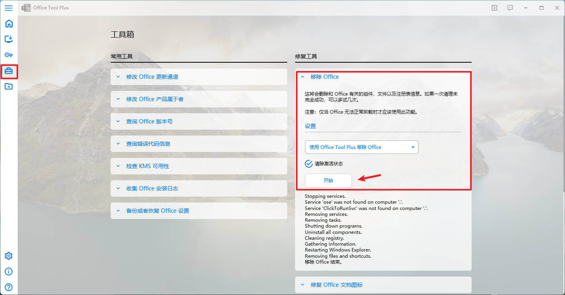Screen dimensions: 565x295
Task: Expand 查询错误代码信息 section
Action: coord(199,144)
